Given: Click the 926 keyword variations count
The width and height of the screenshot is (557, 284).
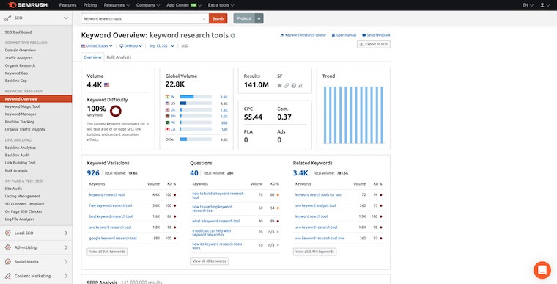Looking at the screenshot, I should (93, 173).
